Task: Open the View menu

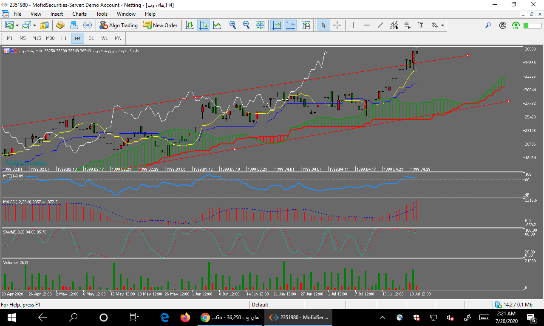Action: (x=36, y=14)
